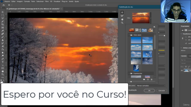Select the Rectangular Marquee tool
The height and width of the screenshot is (107, 191).
3,15
